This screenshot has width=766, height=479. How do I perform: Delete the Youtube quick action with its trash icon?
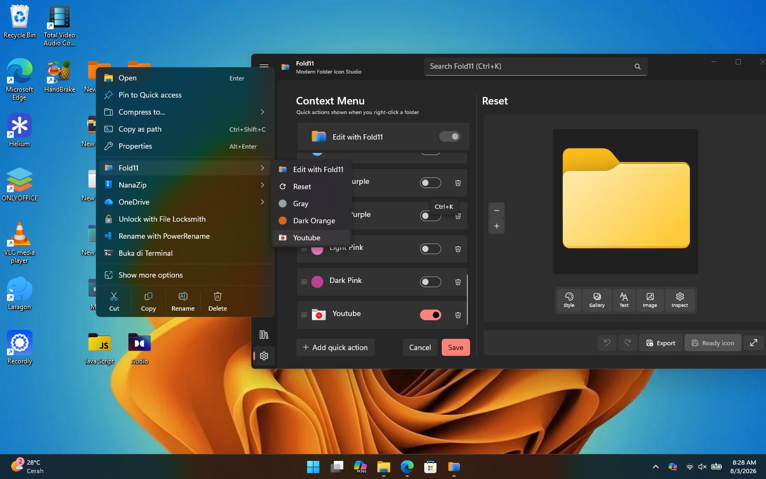(458, 315)
